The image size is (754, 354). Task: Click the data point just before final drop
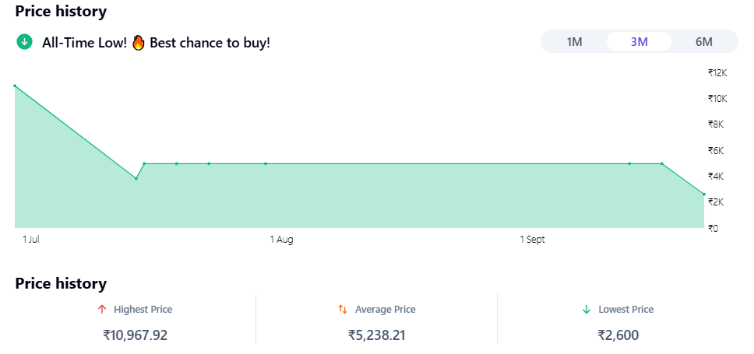point(662,163)
